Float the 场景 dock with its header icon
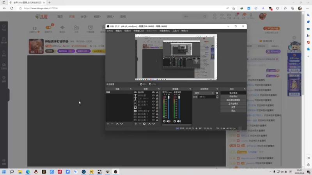The height and width of the screenshot is (175, 312). [131, 89]
